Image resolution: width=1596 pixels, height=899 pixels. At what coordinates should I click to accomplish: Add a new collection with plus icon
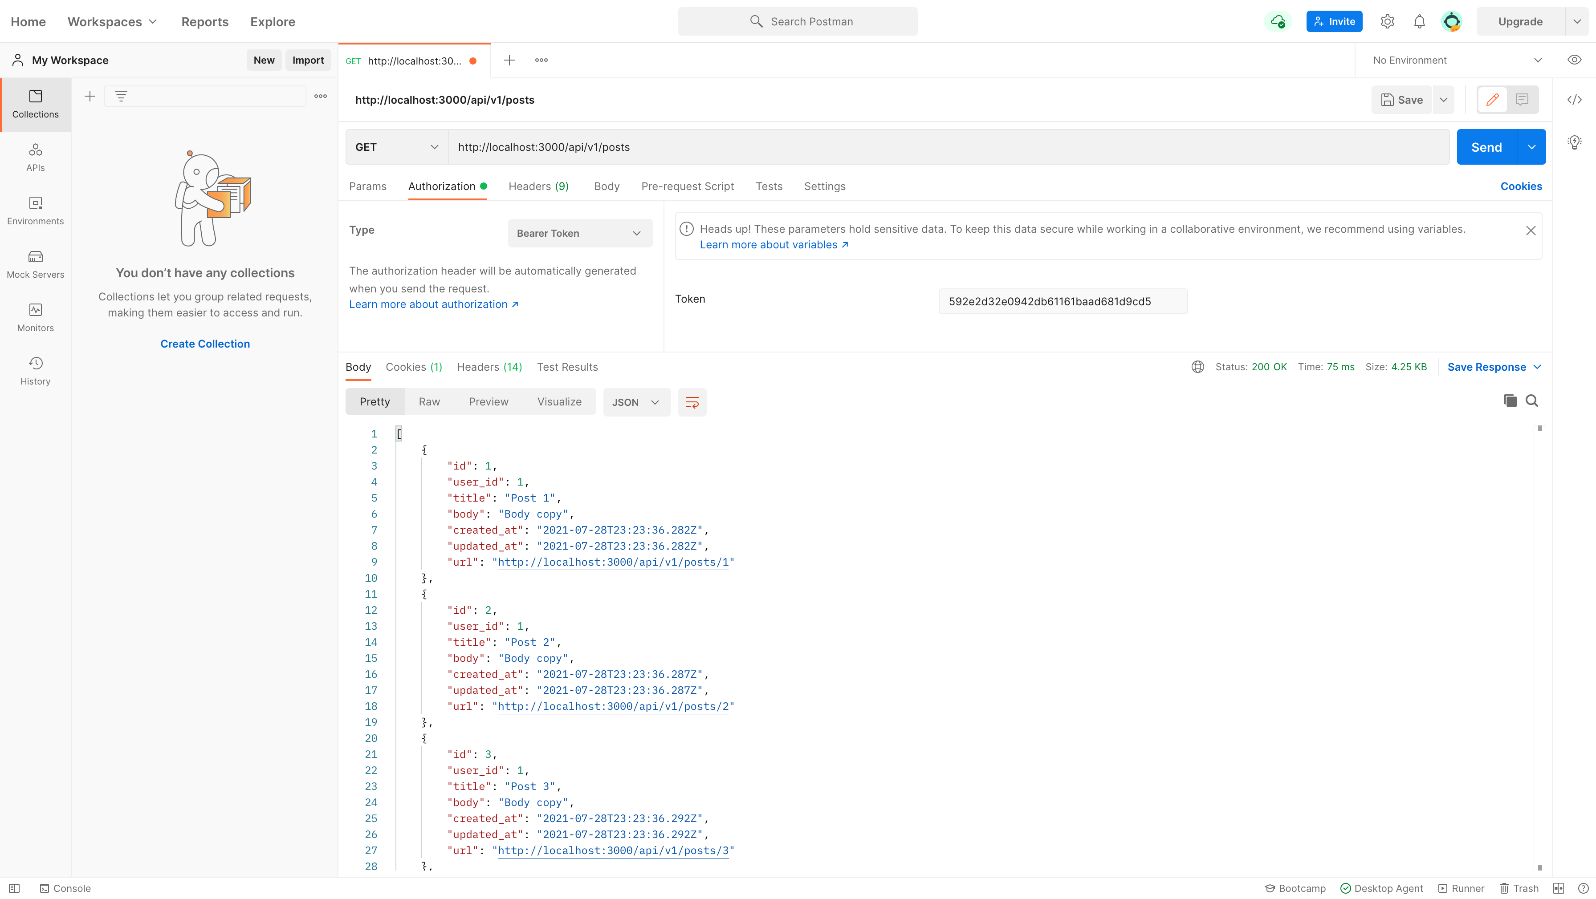click(x=90, y=96)
